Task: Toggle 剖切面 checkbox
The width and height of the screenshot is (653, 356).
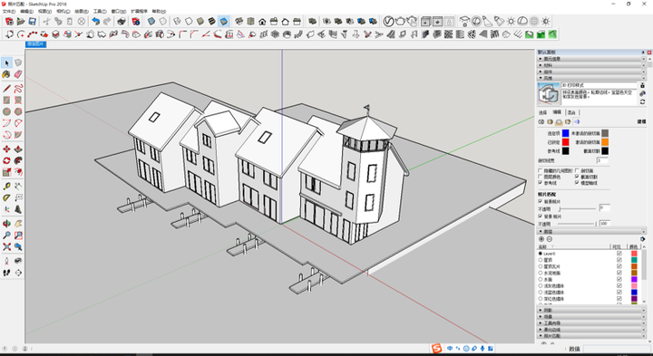Action: click(x=577, y=171)
